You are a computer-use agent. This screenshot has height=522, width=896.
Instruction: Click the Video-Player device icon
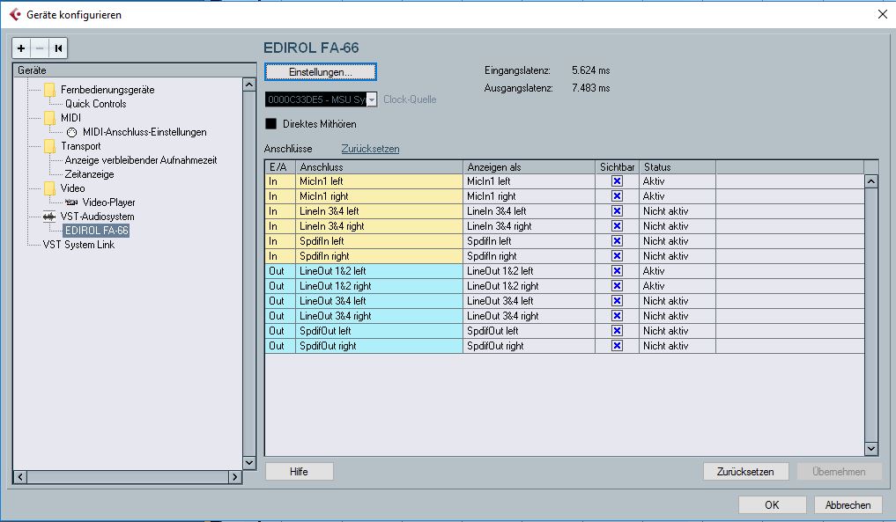click(71, 202)
